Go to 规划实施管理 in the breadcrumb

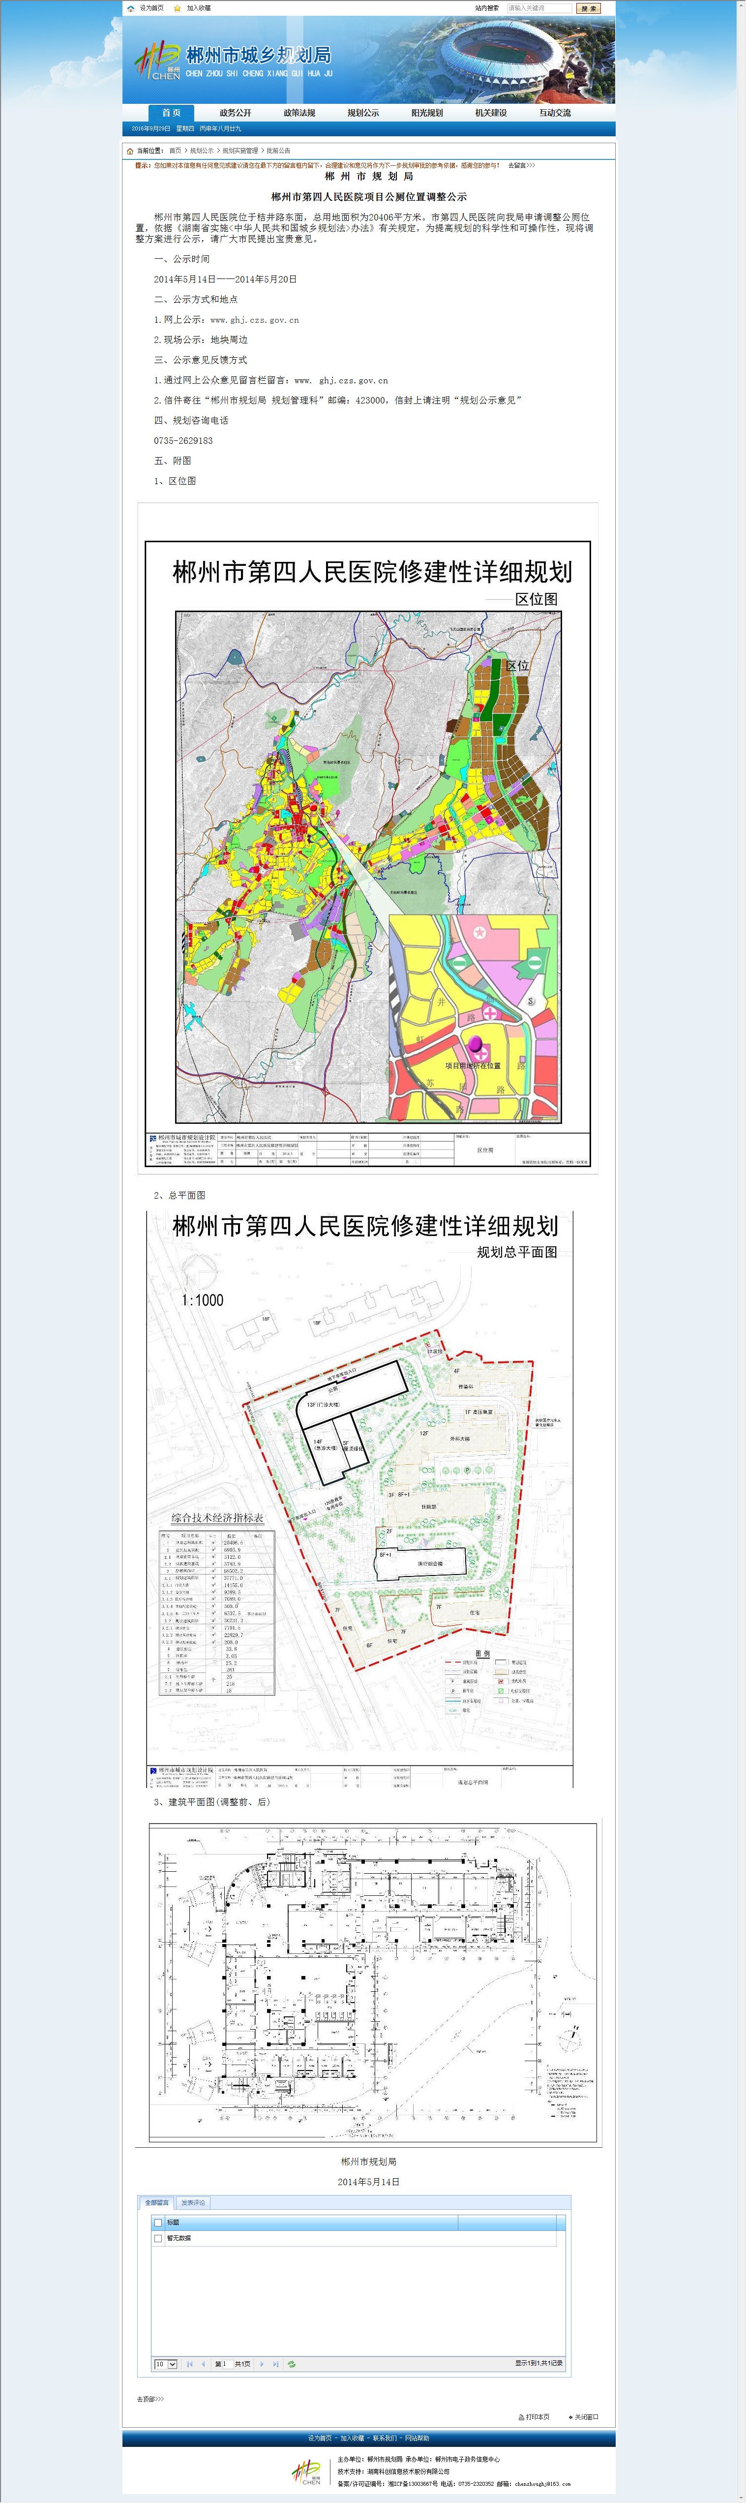[240, 151]
